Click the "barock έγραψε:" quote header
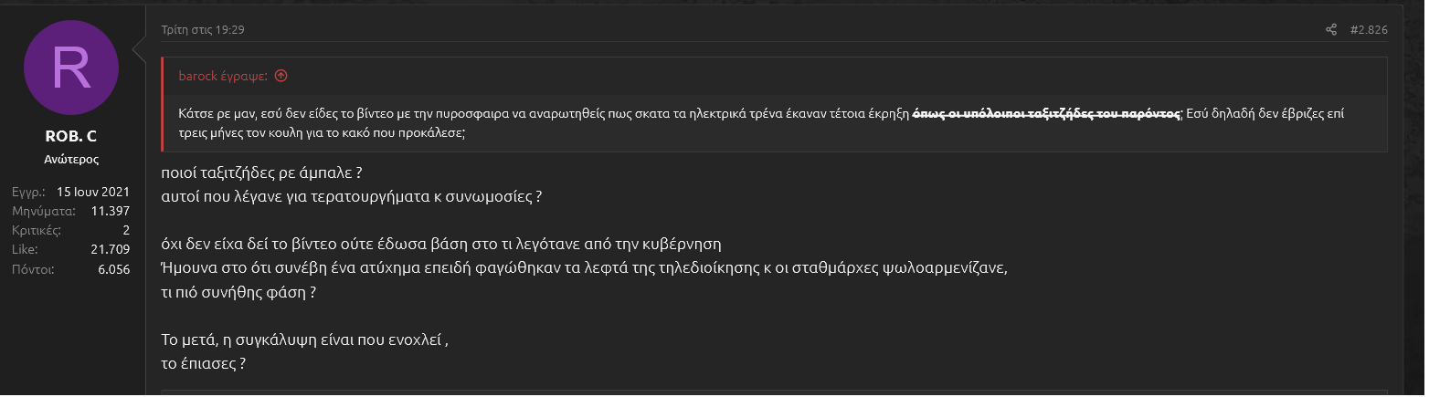This screenshot has width=1429, height=397. (224, 76)
